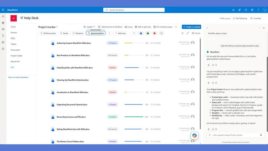Open the help question mark icon

(259, 10)
